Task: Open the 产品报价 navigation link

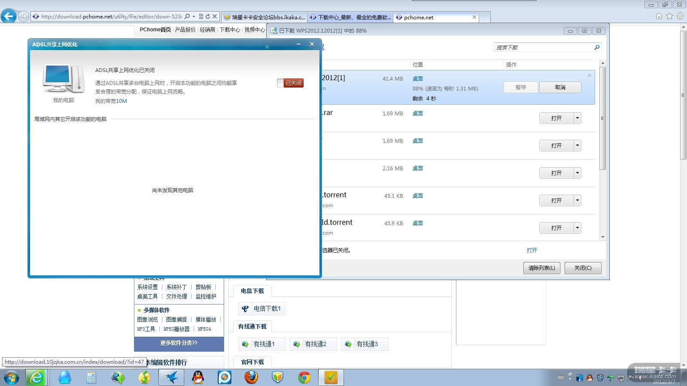Action: tap(185, 30)
